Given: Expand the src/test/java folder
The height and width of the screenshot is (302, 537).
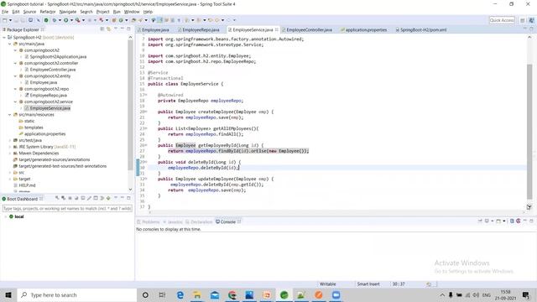Looking at the screenshot, I should tap(9, 140).
